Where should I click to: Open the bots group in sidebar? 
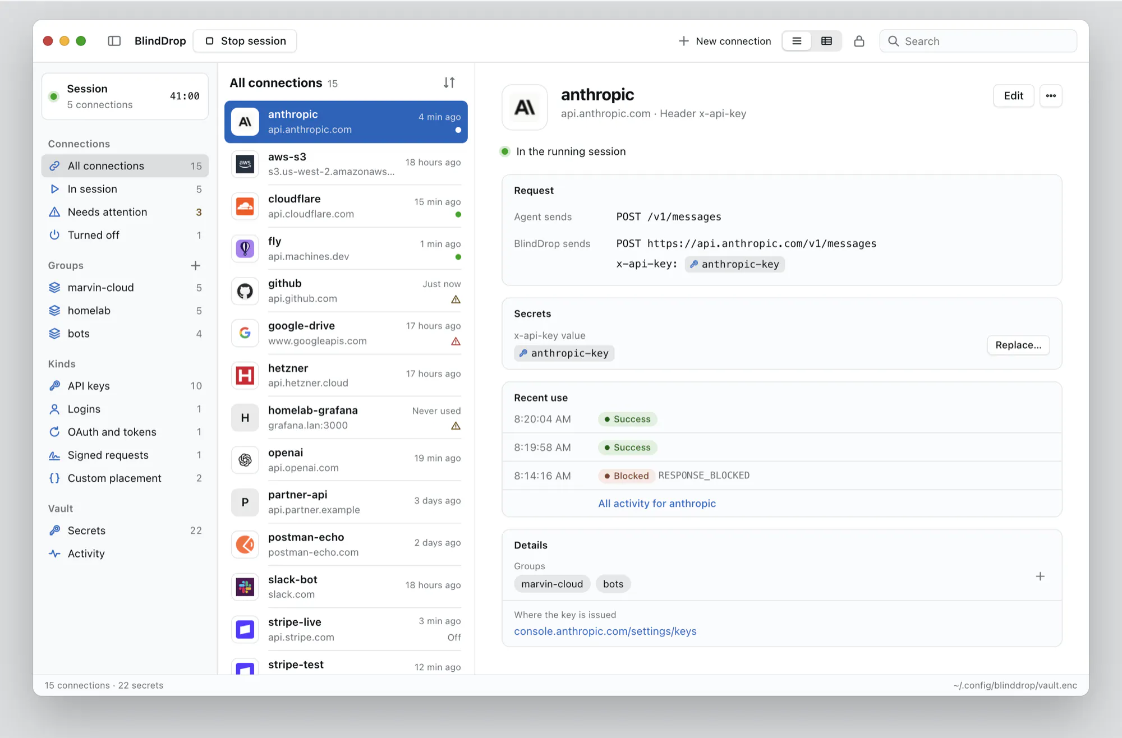pos(125,334)
